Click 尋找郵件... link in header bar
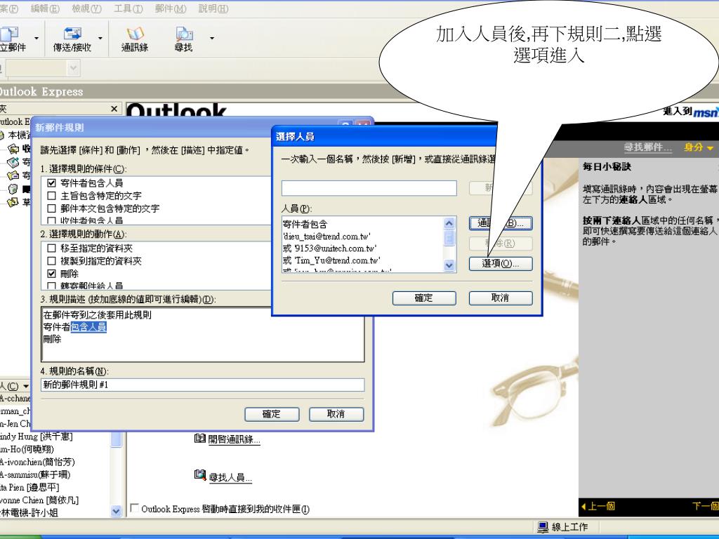Screen dimensions: 719x539 tap(647, 147)
